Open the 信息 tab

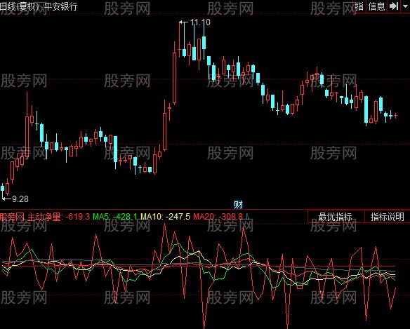pyautogui.click(x=376, y=6)
